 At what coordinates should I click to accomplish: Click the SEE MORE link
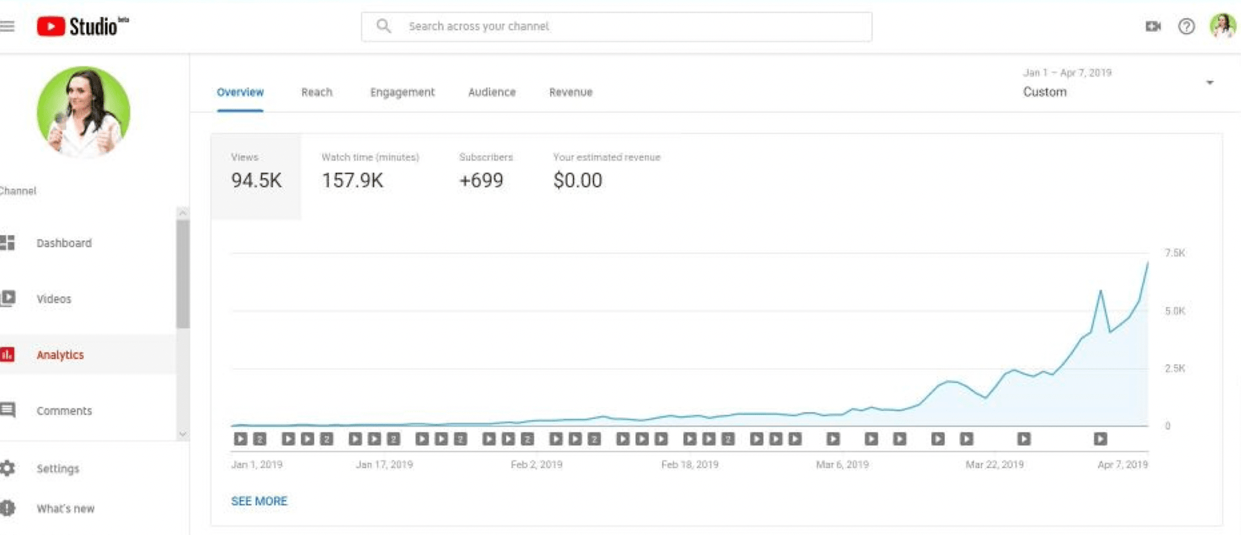coord(259,501)
